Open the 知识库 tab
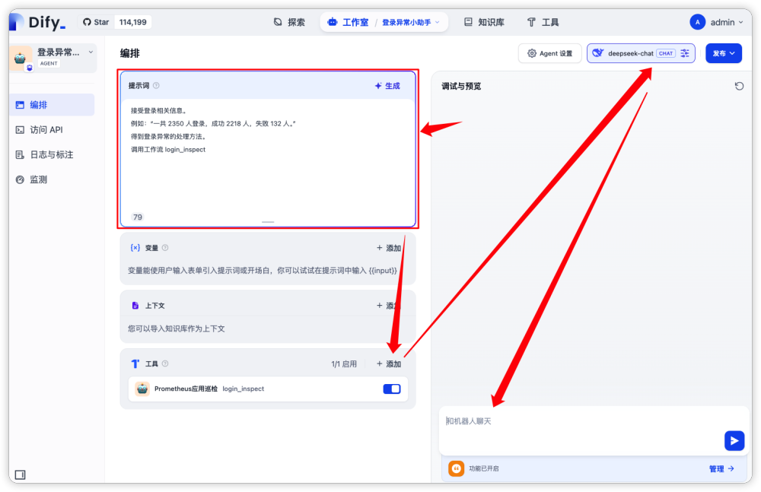This screenshot has width=761, height=492. tap(484, 22)
